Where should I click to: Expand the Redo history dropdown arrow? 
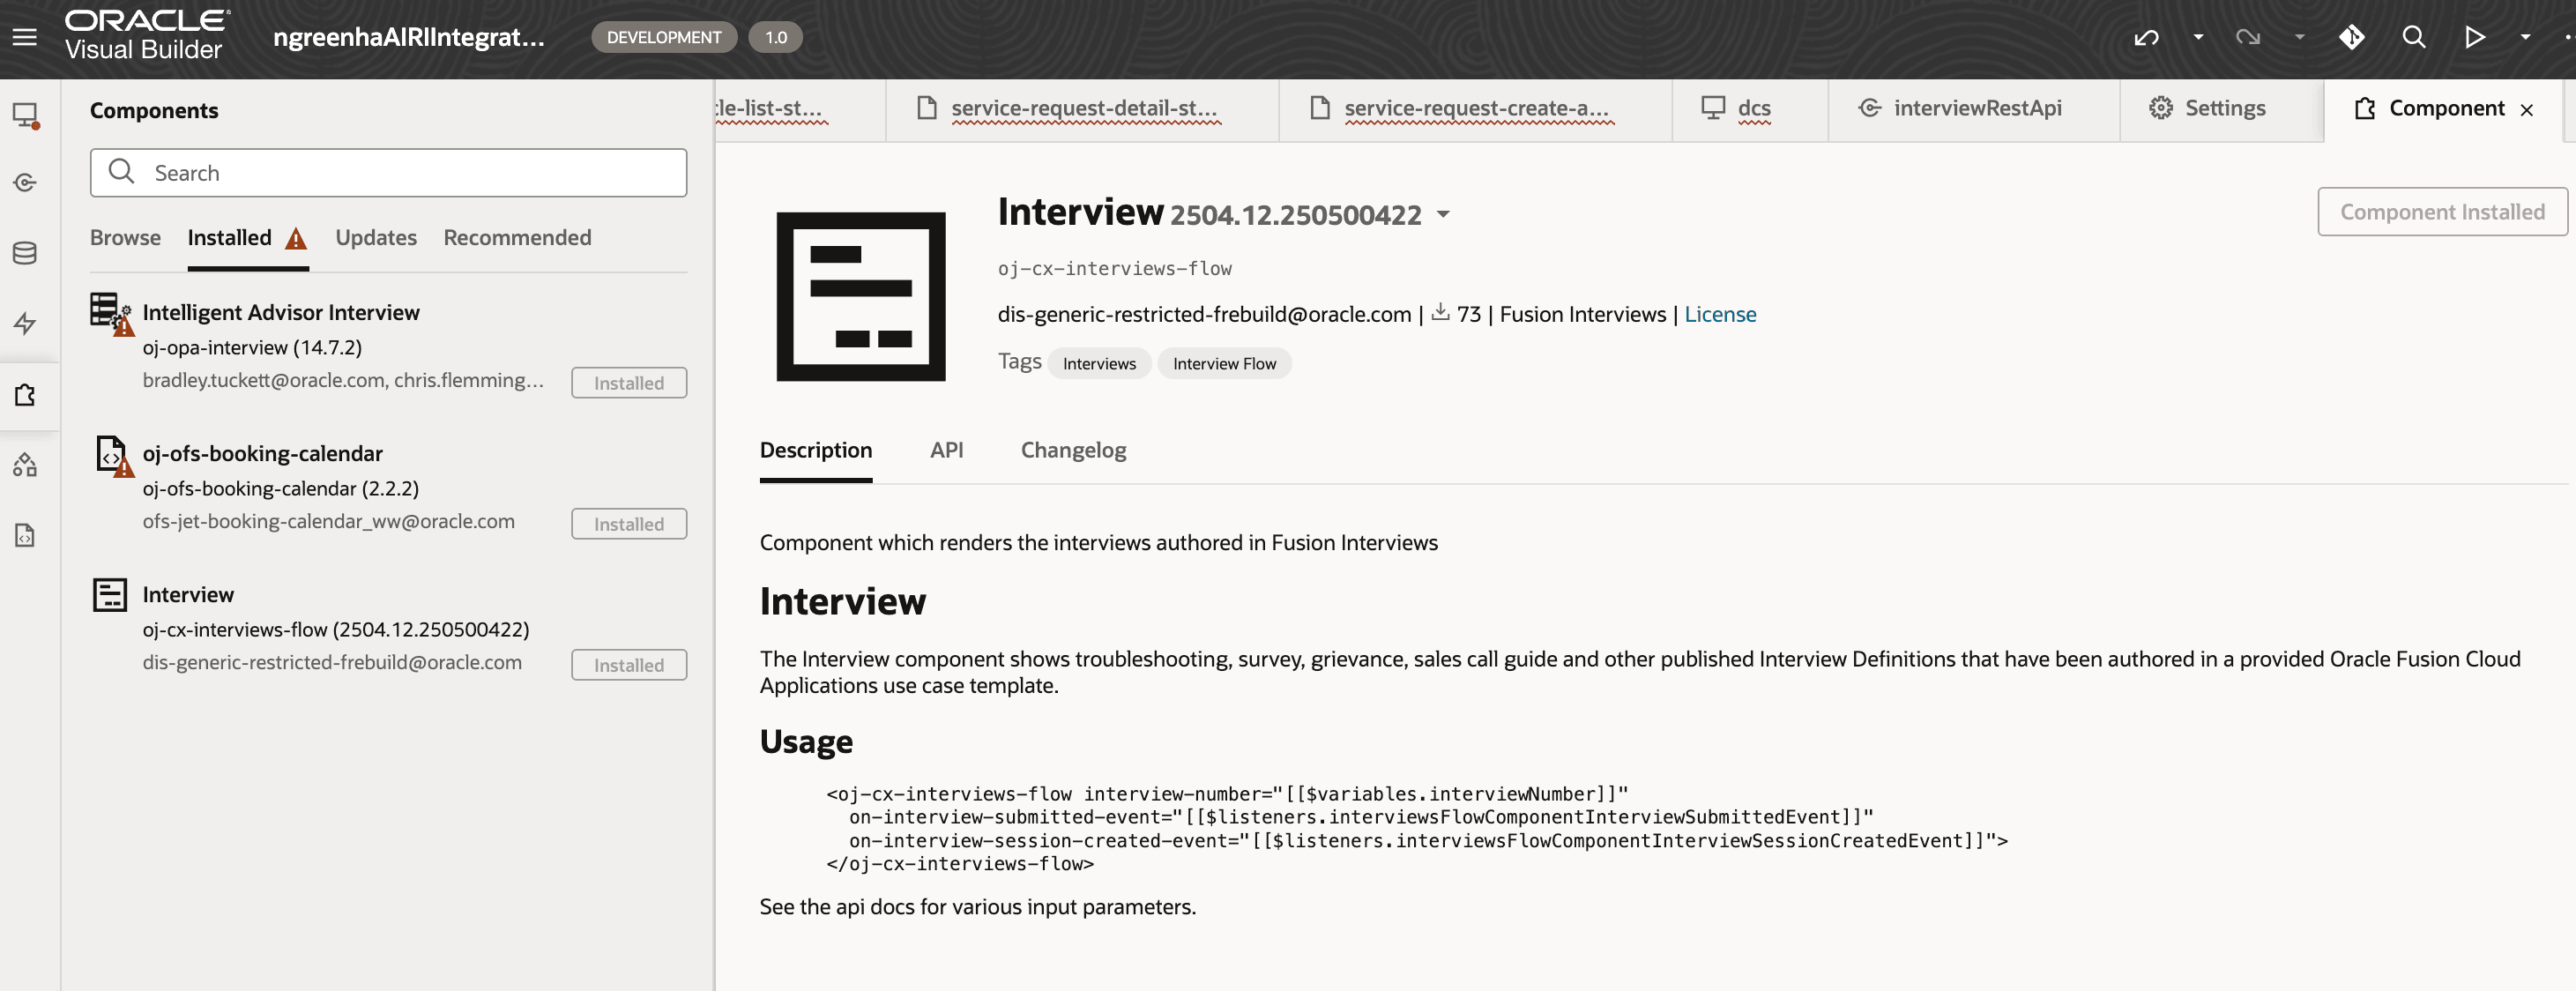tap(2300, 38)
